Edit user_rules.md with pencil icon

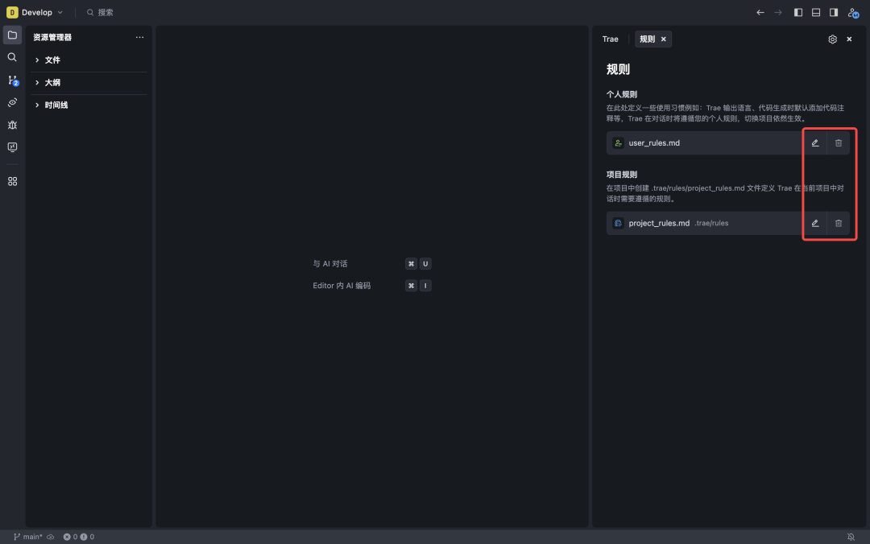tap(815, 143)
